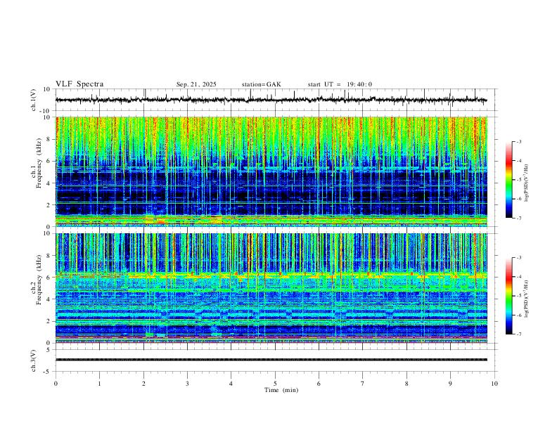Click the ch.3 voltage trace line
Viewport: 557px width, 430px height.
(x=271, y=360)
